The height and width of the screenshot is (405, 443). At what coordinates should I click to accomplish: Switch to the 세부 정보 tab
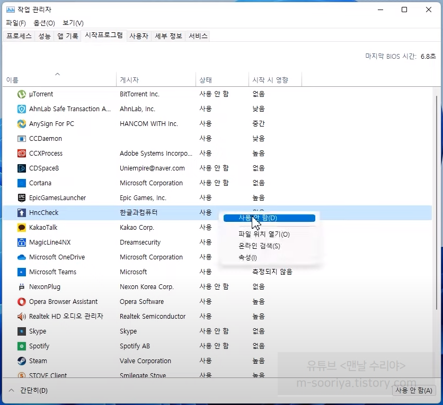point(169,36)
